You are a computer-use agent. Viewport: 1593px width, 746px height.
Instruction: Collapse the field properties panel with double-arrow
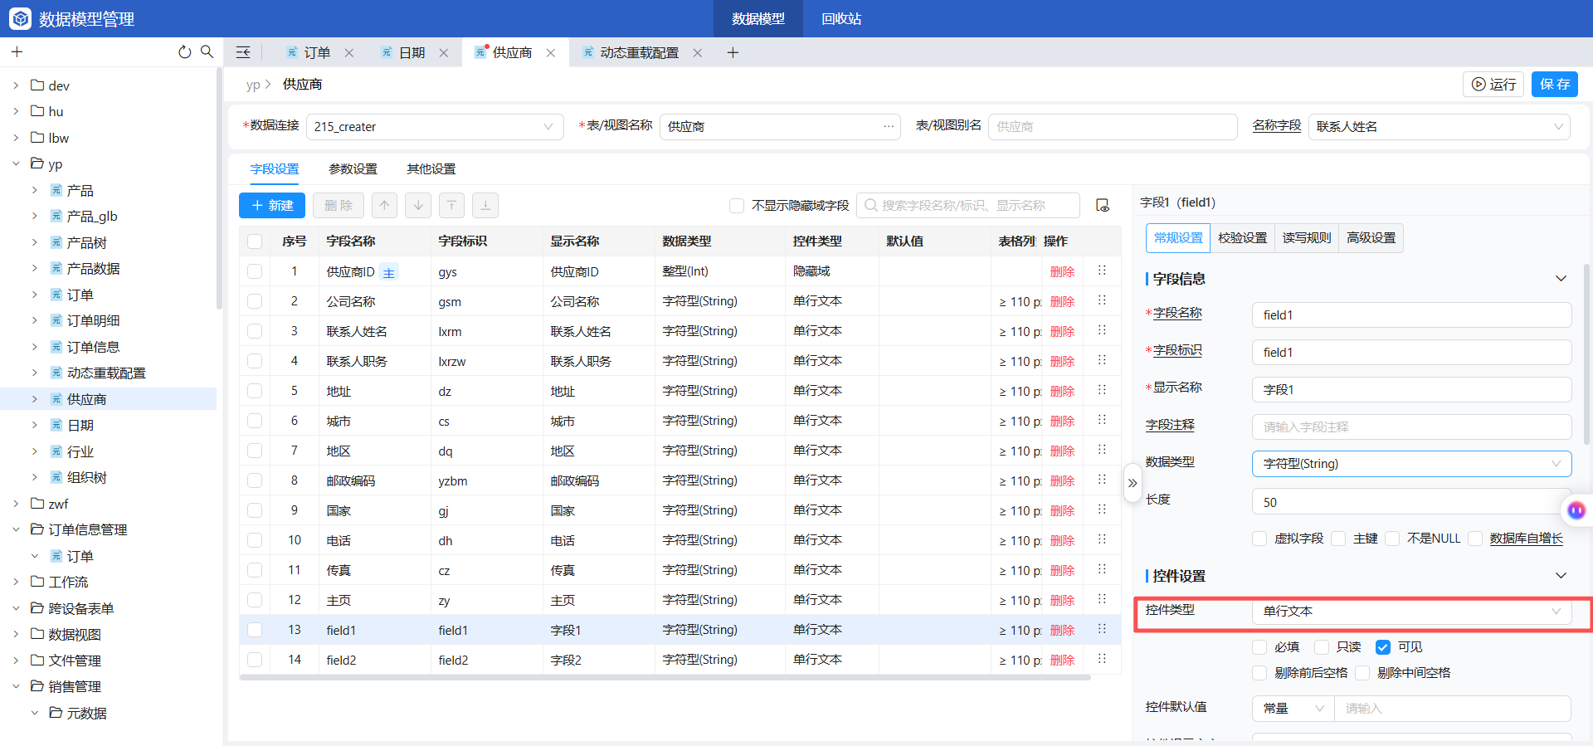(1133, 483)
